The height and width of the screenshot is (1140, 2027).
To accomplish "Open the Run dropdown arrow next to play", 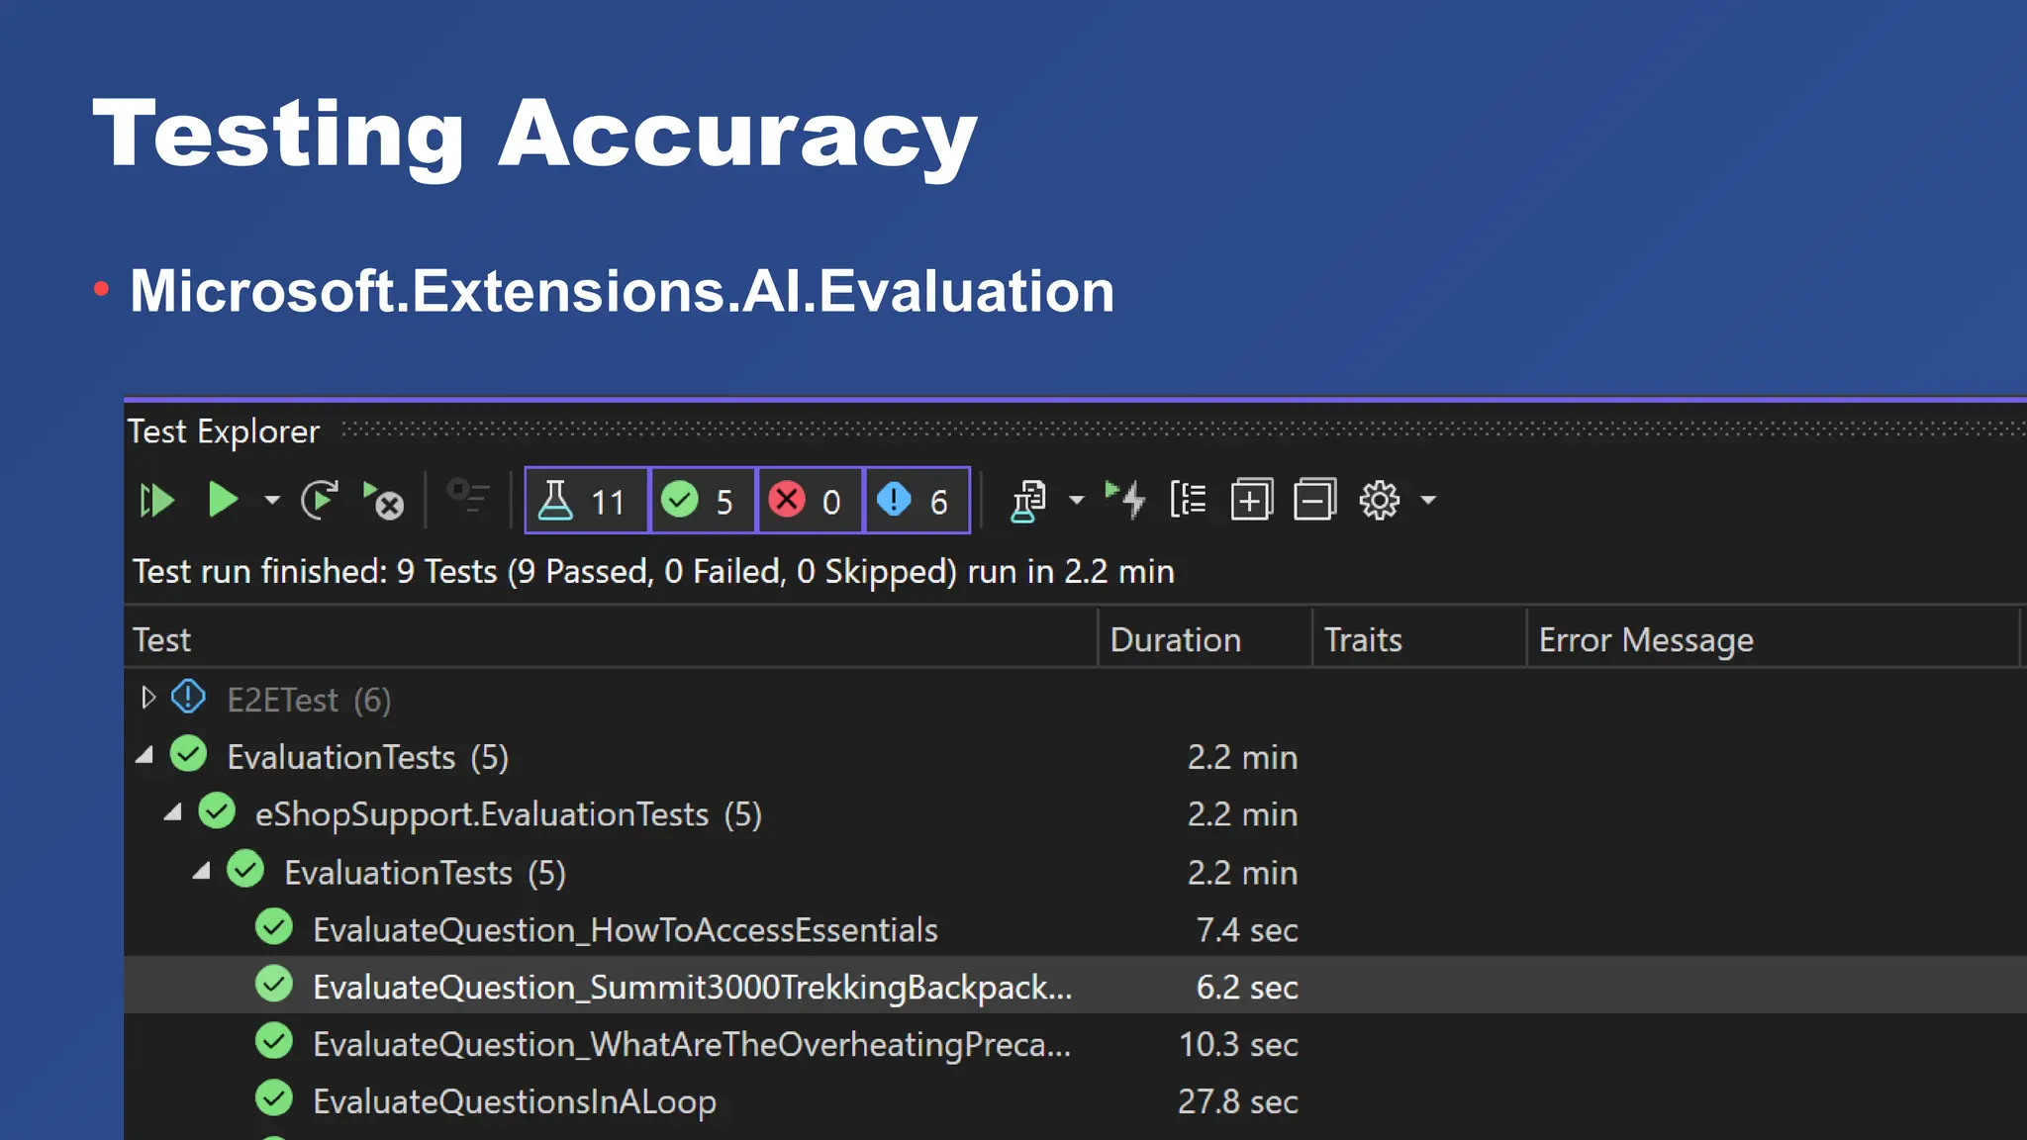I will pyautogui.click(x=271, y=501).
